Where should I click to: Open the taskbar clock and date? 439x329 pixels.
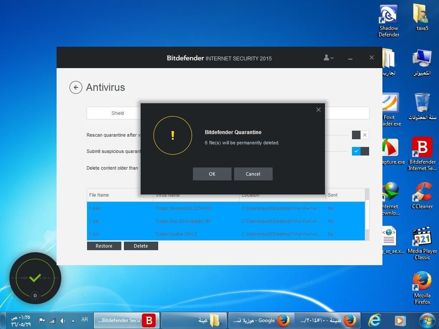[21, 320]
